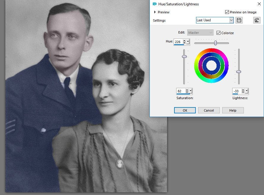The image size is (264, 195).
Task: Open the Hue slider flyout arrow
Action: 188,42
